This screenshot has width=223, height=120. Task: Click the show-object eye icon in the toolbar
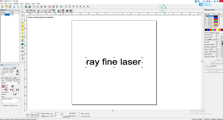tap(67, 11)
